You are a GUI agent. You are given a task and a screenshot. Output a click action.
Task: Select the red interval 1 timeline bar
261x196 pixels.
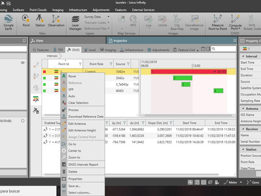[x=189, y=72]
